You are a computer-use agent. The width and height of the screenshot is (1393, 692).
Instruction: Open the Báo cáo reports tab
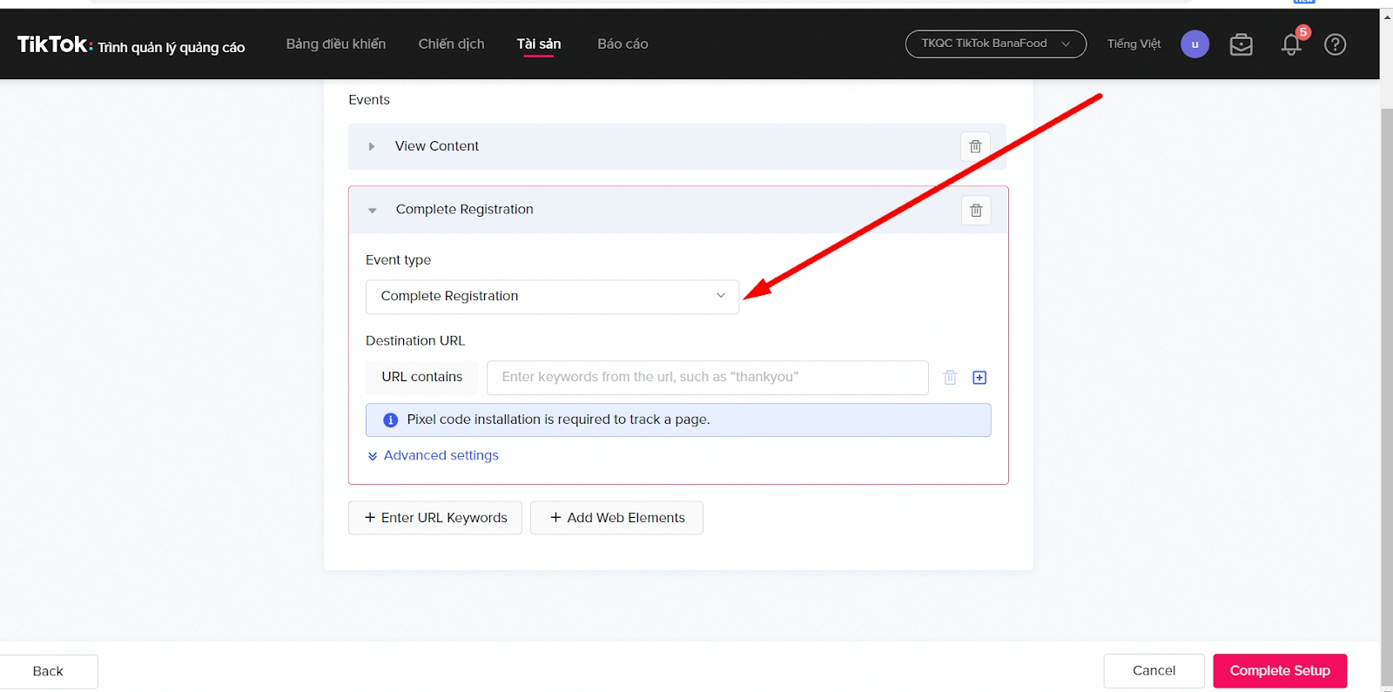pyautogui.click(x=622, y=44)
